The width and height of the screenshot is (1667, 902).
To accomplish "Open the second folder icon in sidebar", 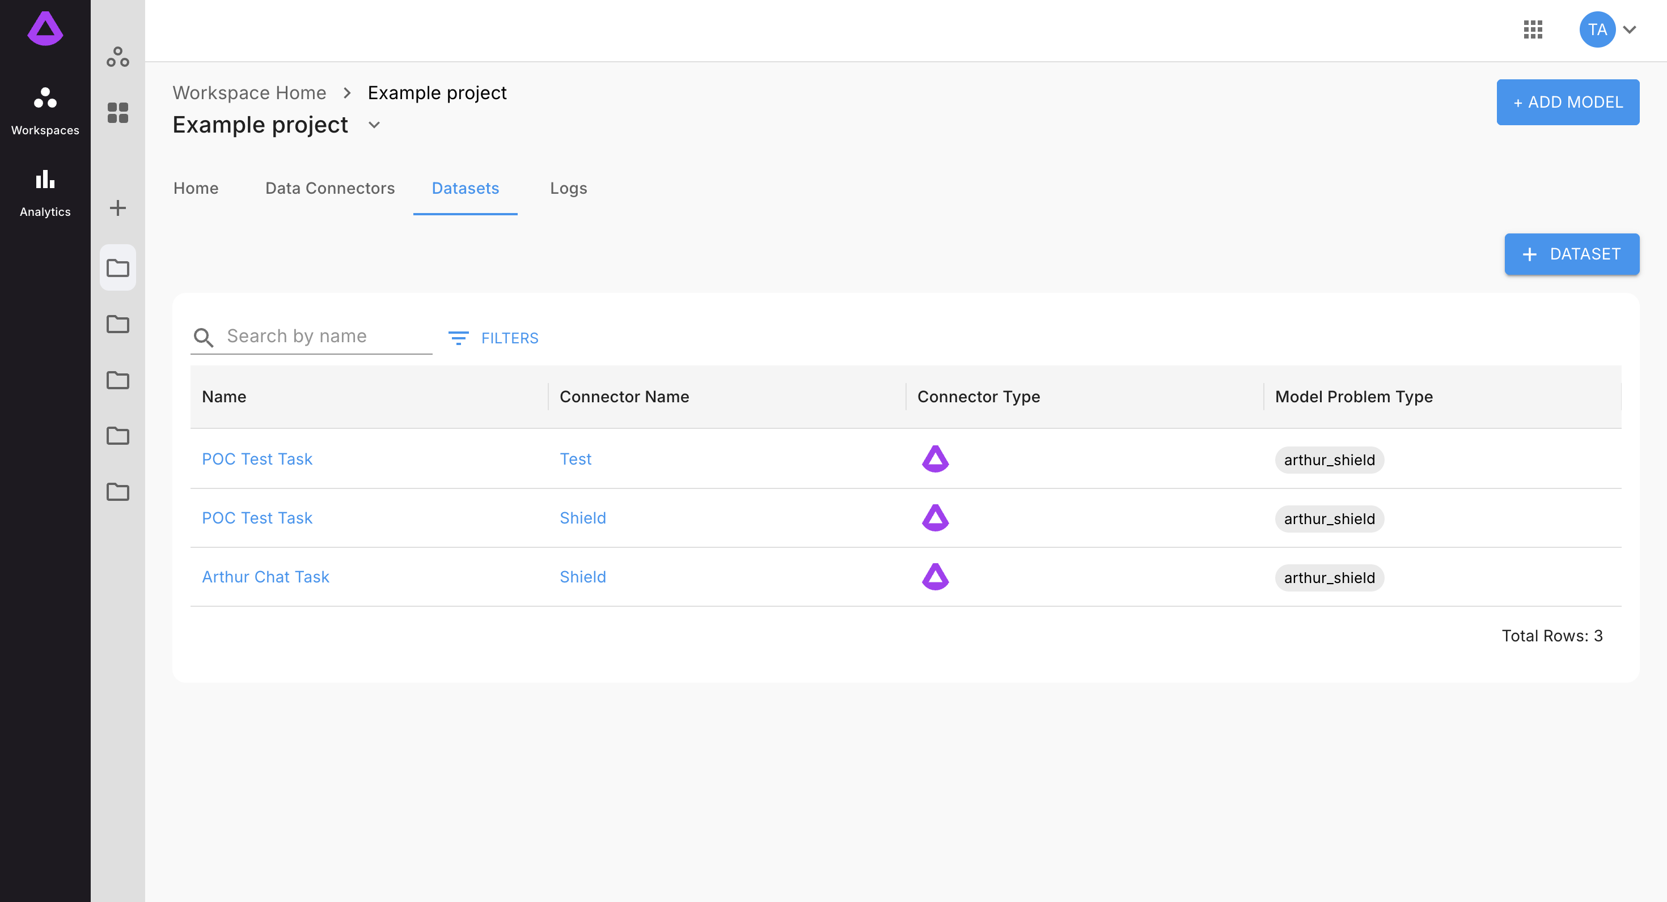I will tap(118, 324).
